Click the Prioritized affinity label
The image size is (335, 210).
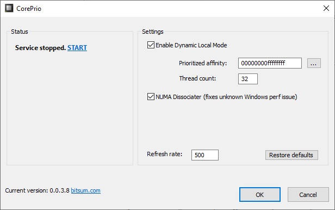[x=203, y=63]
